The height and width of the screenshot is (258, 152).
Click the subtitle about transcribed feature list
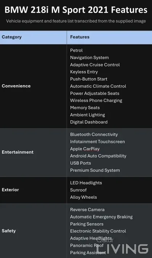tap(76, 21)
